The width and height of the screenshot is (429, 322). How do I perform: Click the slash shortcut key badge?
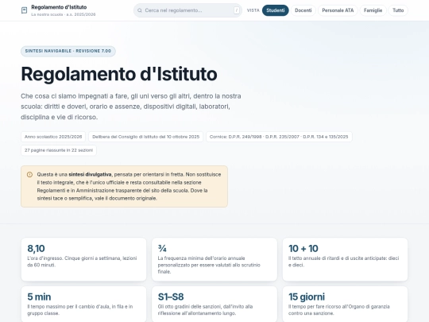(237, 10)
